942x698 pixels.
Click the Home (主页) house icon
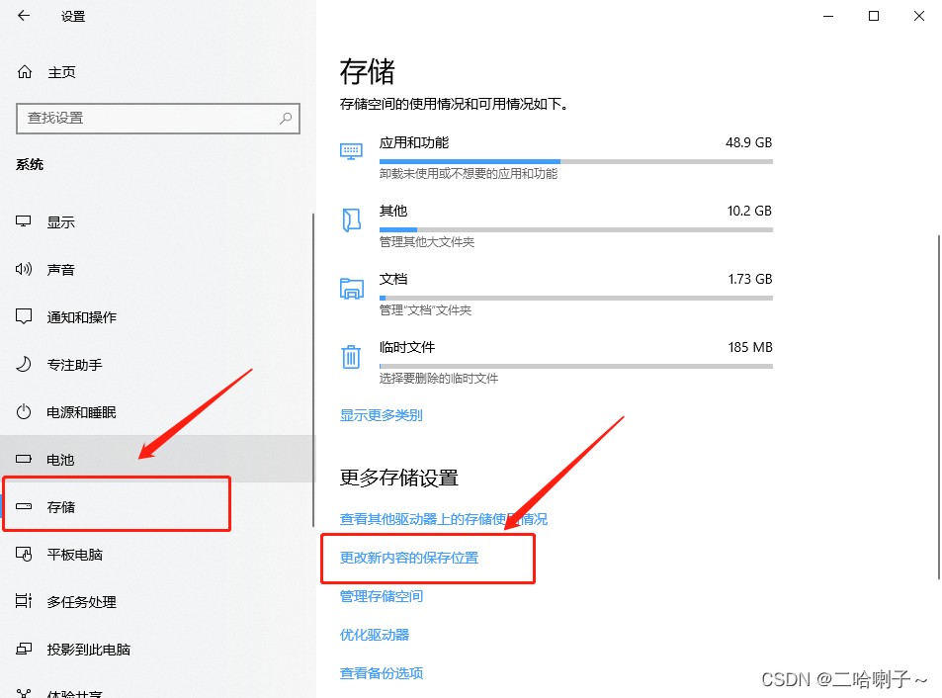tap(25, 72)
